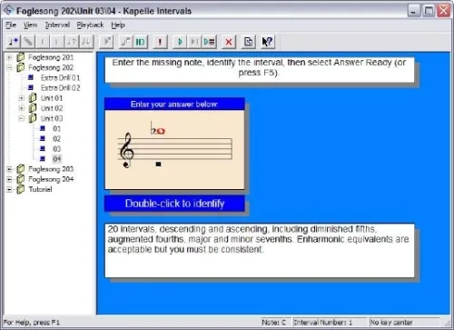454x330 pixels.
Task: Close the Kapelle Intervals window
Action: tap(444, 11)
